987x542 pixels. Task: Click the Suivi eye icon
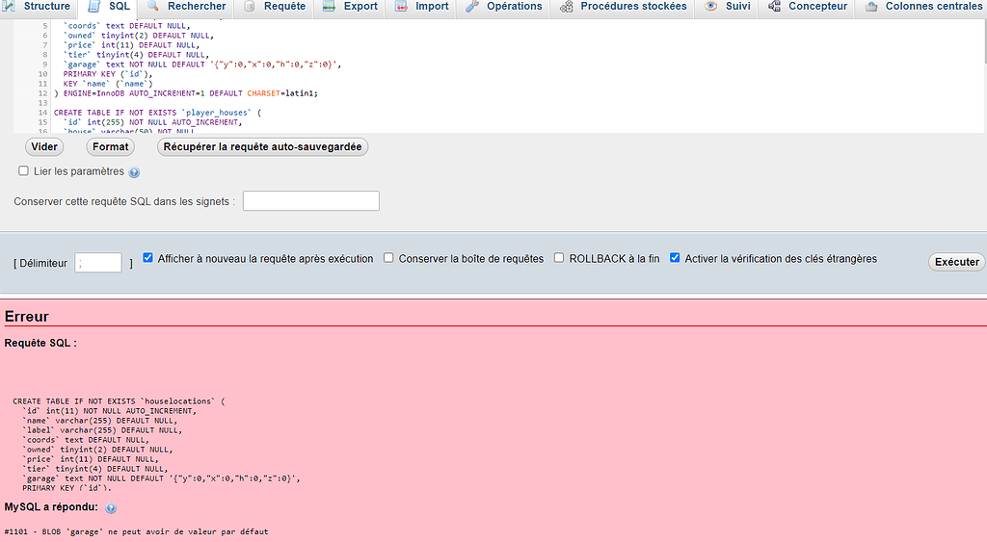(x=710, y=7)
